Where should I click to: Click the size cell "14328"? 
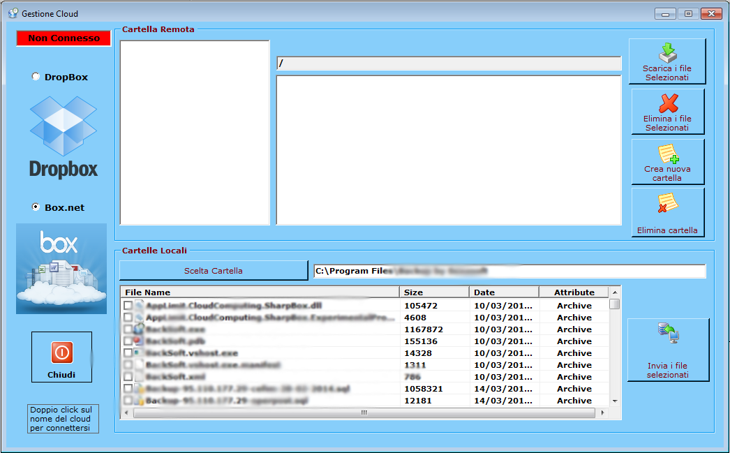point(418,353)
